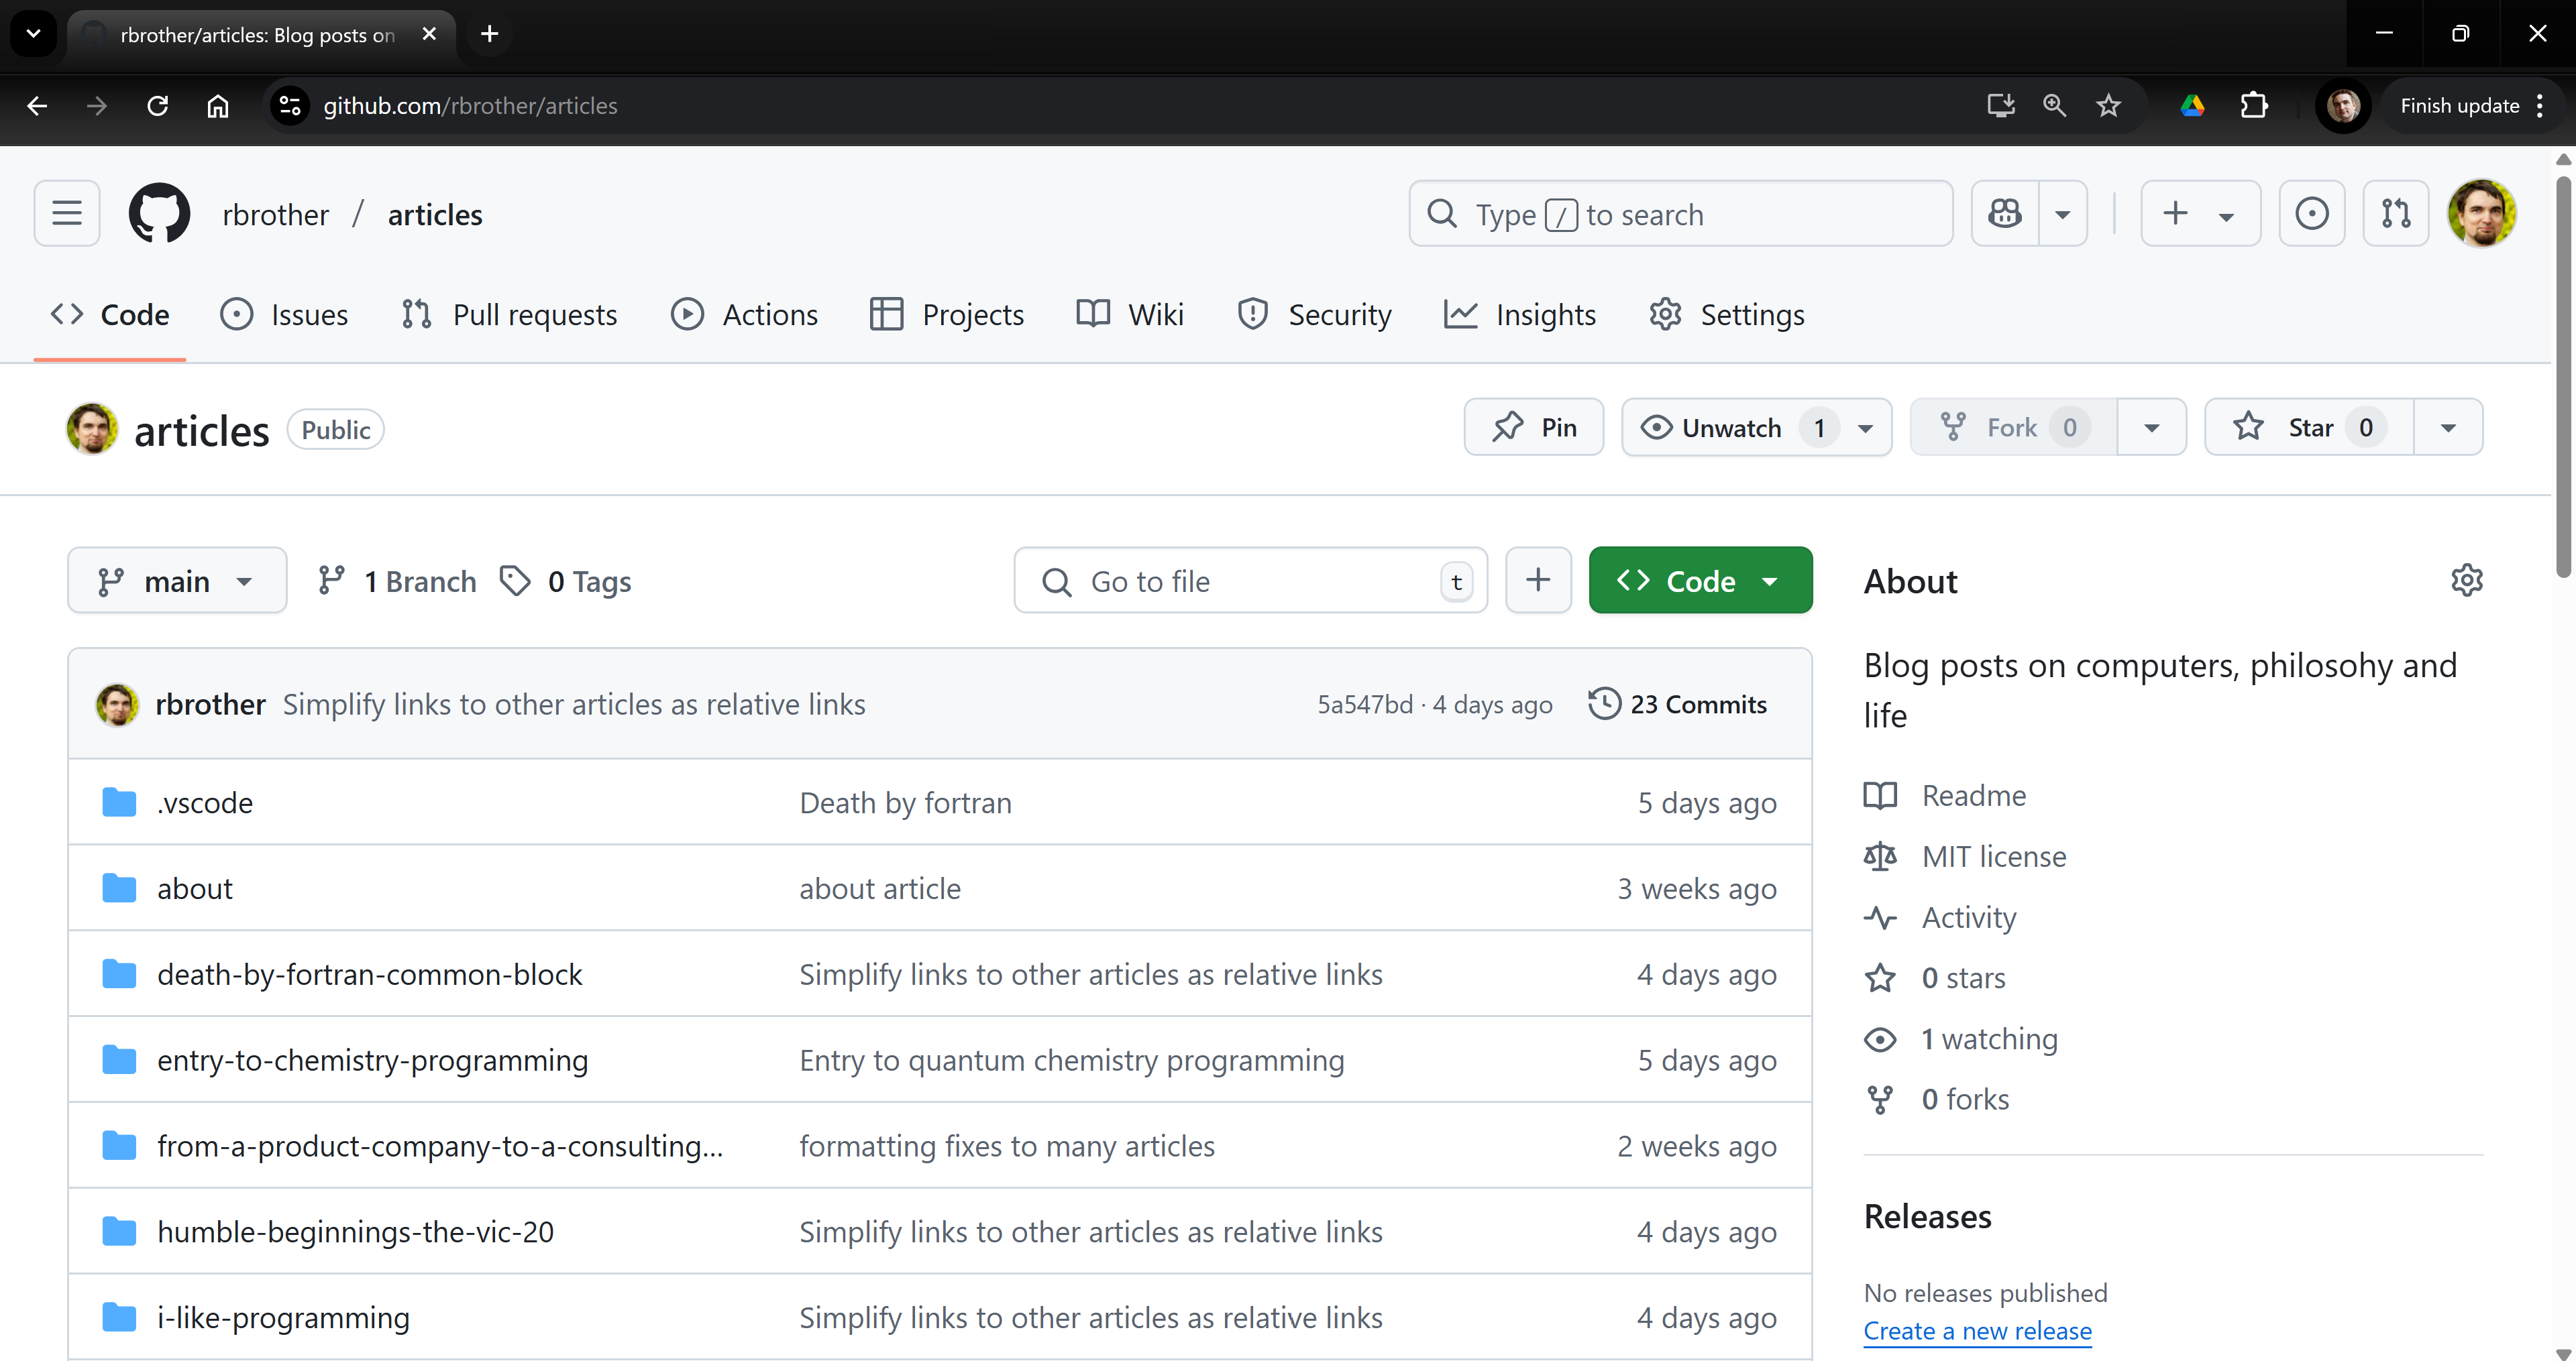
Task: Open the GitHub Copilot chat icon
Action: [x=2005, y=214]
